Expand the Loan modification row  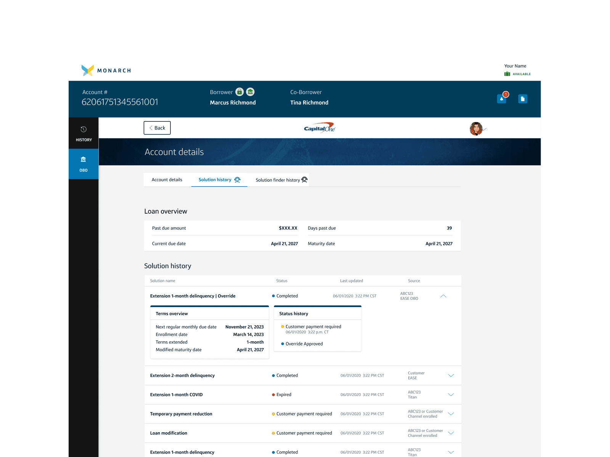tap(451, 433)
